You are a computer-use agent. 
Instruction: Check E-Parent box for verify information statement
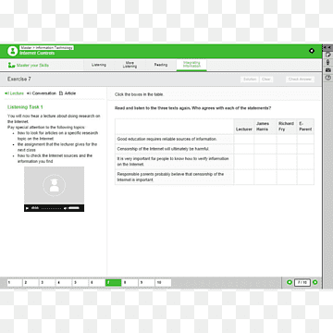point(305,162)
